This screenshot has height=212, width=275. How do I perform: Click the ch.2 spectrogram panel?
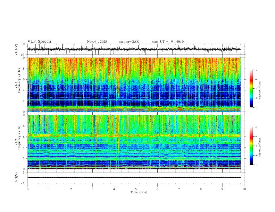[134, 142]
